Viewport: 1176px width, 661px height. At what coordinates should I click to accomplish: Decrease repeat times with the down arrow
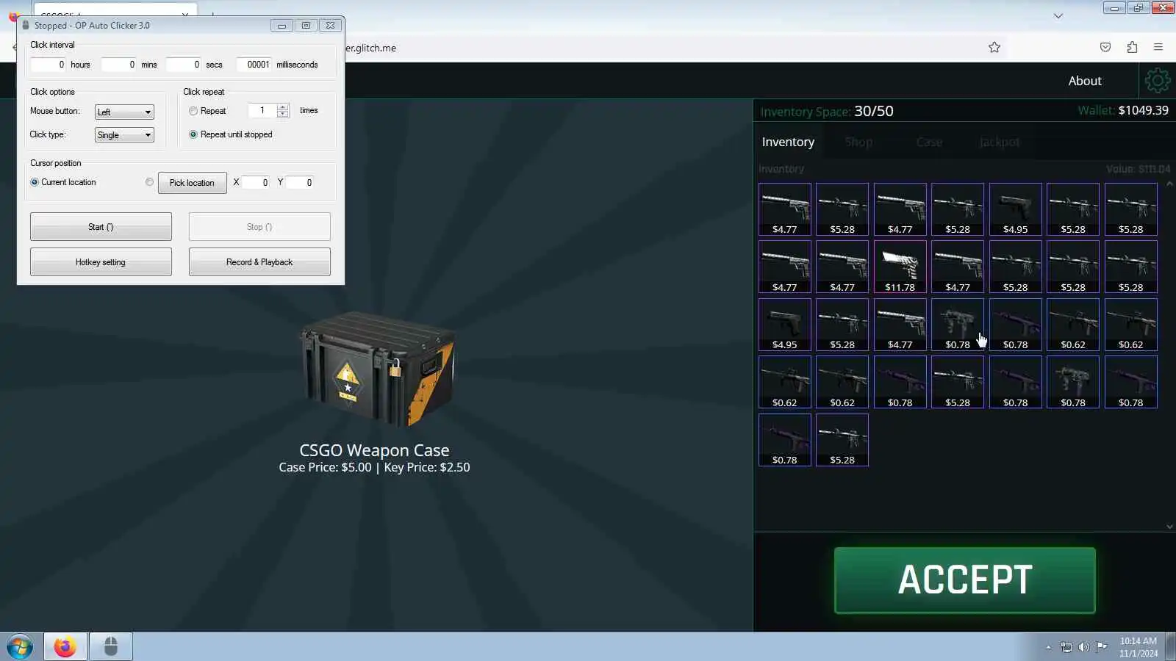tap(283, 114)
